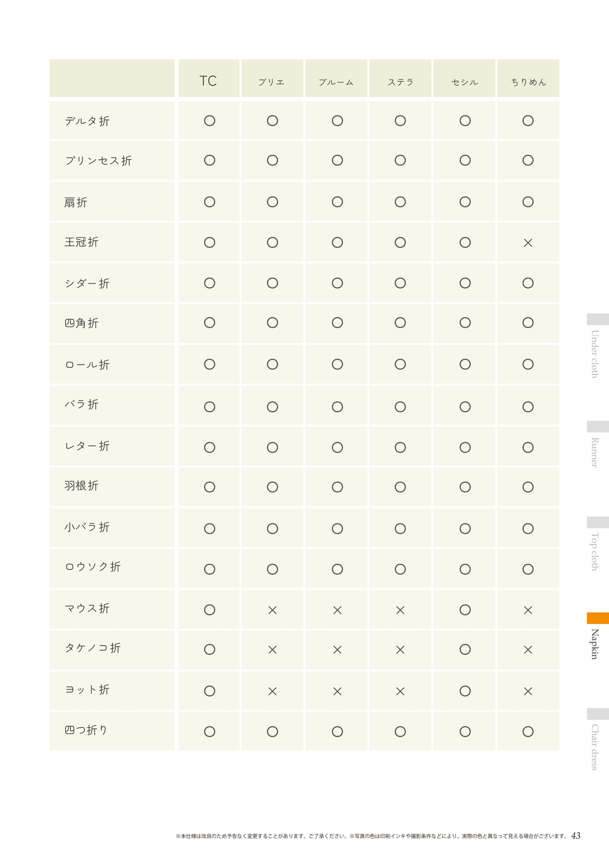Click the × mark for マウス折 under ブリエ

coord(272,610)
